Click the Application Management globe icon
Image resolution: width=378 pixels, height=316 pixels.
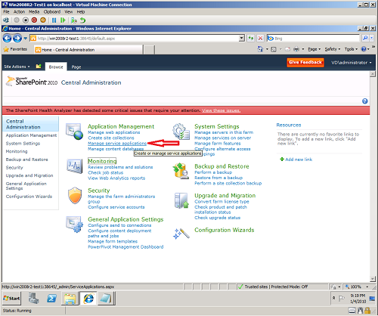click(x=74, y=132)
